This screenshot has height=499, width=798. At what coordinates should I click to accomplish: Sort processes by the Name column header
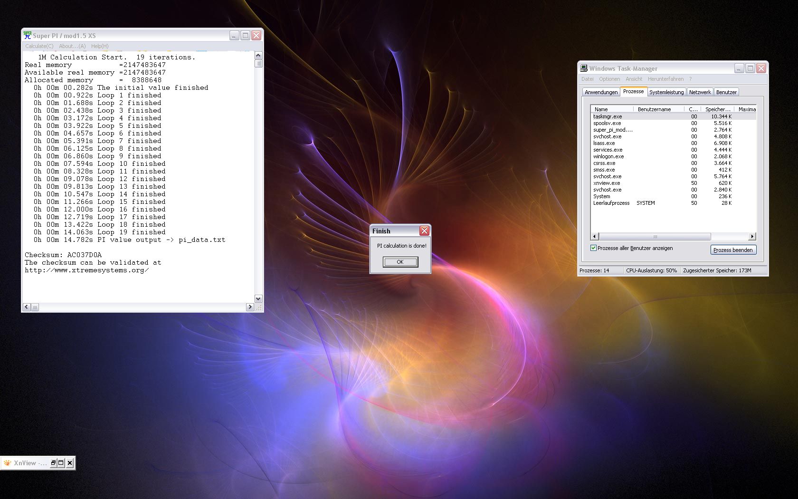pos(612,109)
